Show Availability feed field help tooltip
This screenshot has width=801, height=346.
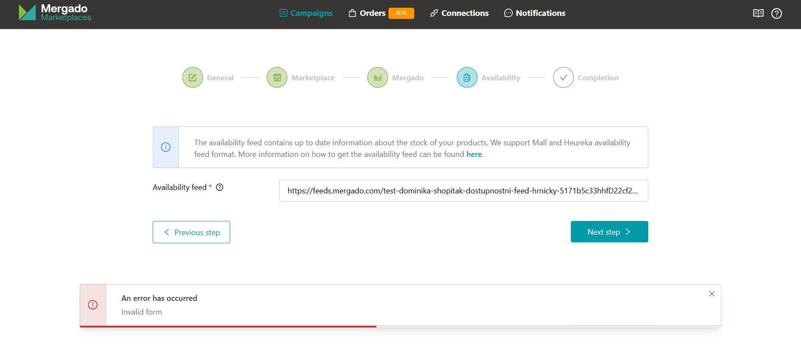coord(219,187)
